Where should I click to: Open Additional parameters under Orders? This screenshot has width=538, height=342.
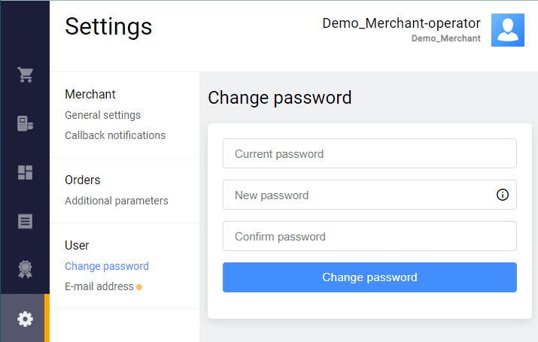[117, 201]
